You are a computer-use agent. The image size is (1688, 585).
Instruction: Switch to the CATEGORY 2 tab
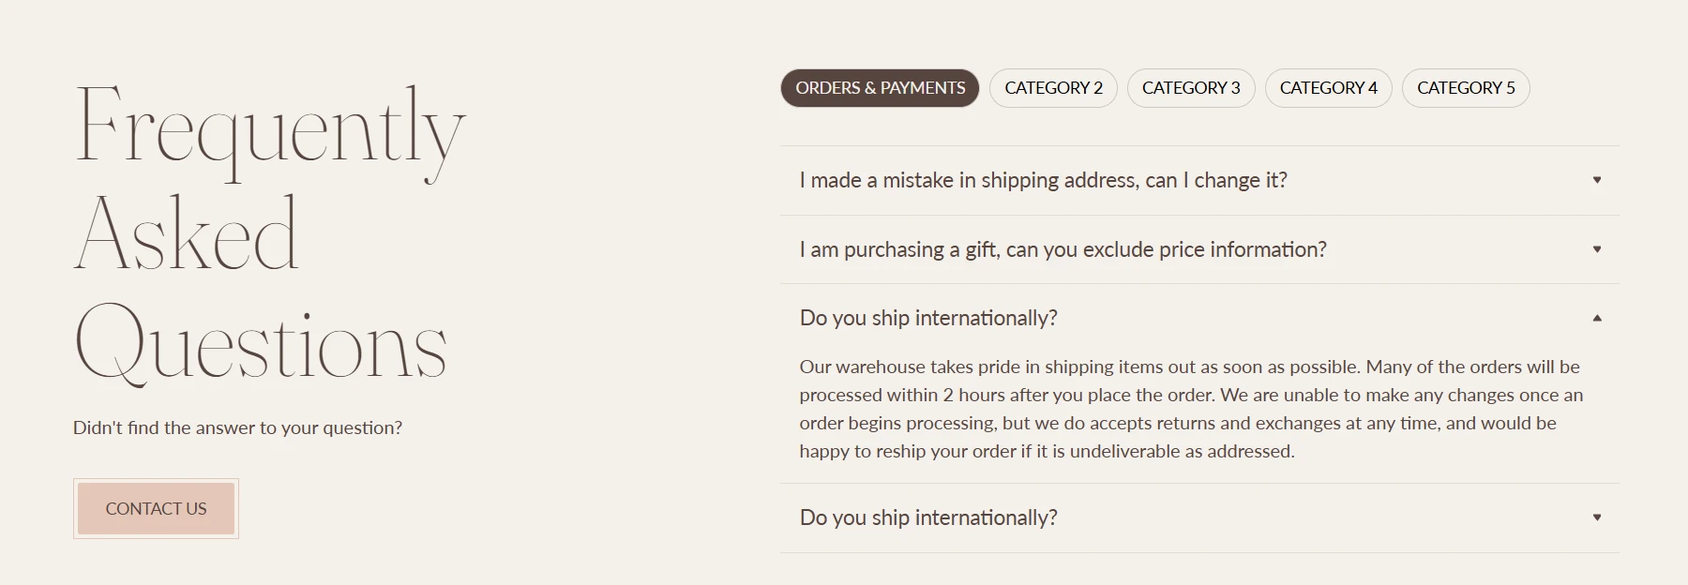pyautogui.click(x=1053, y=88)
